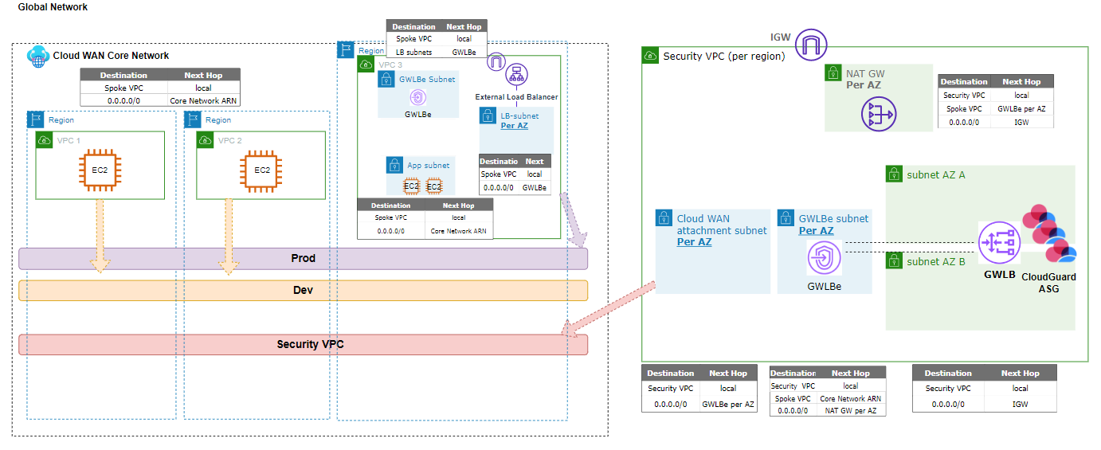Select the purple NAT gateway icon
1101x450 pixels.
(878, 114)
